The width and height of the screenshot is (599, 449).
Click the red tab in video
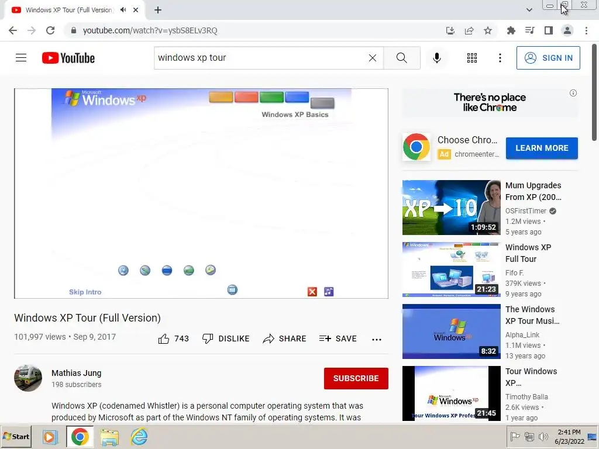point(246,97)
